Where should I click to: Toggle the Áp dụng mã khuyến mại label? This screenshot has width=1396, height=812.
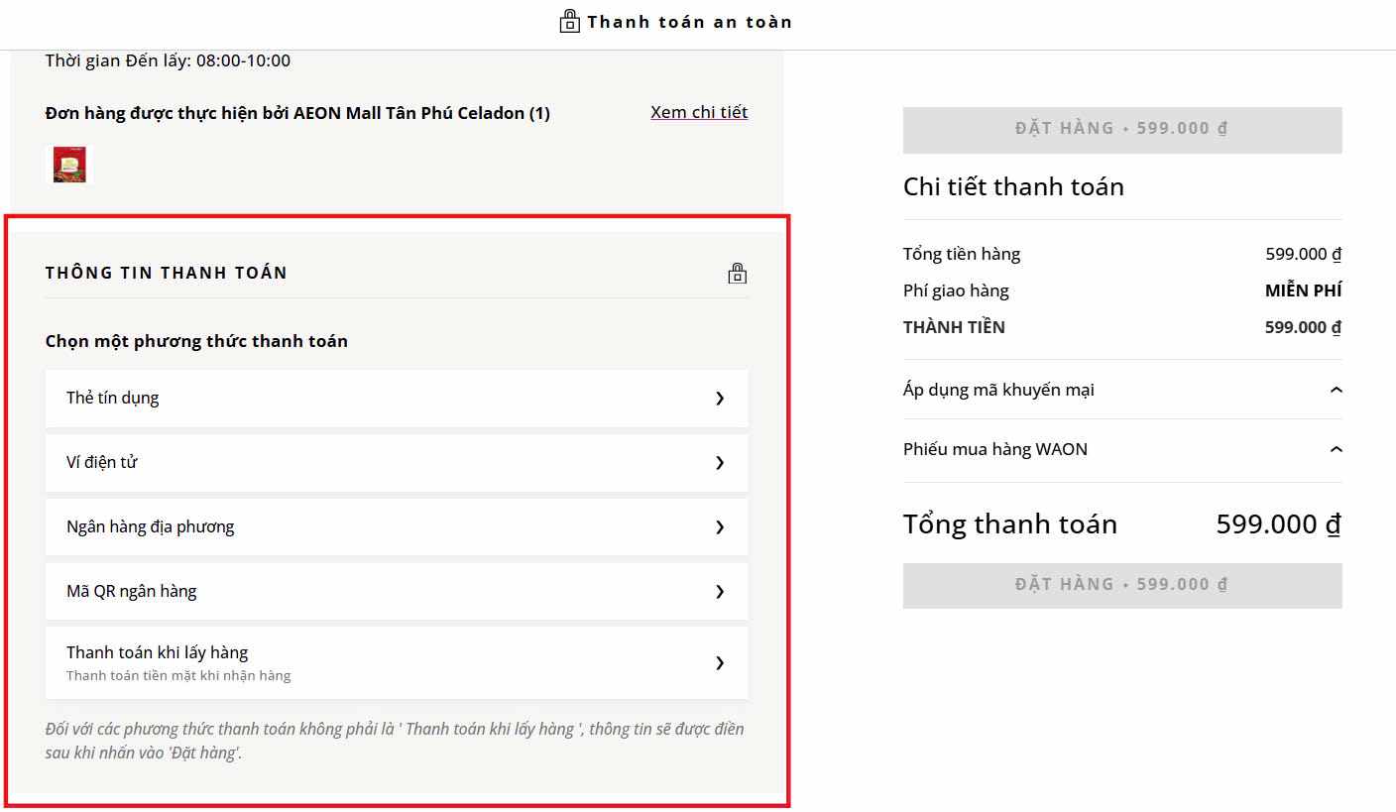(x=998, y=390)
